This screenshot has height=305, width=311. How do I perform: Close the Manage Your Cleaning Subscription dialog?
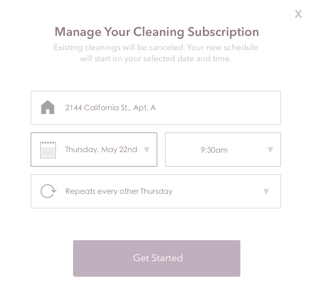point(298,14)
